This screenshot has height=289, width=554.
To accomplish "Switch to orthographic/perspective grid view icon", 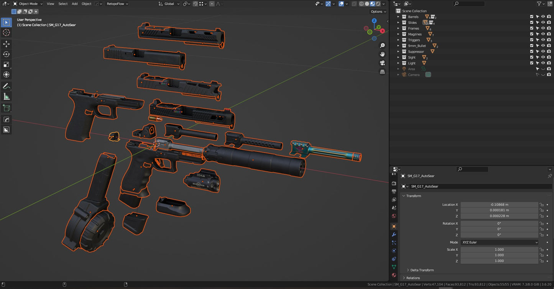I will click(382, 72).
